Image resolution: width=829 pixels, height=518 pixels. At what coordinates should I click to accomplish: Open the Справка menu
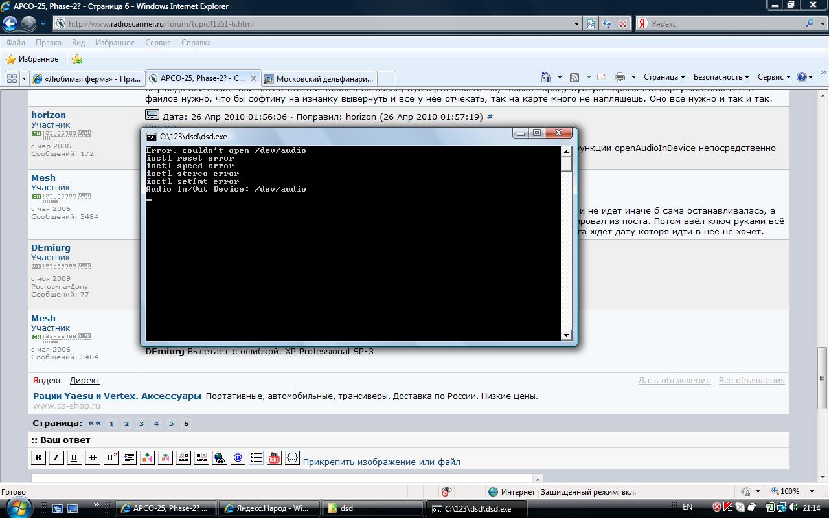click(196, 43)
